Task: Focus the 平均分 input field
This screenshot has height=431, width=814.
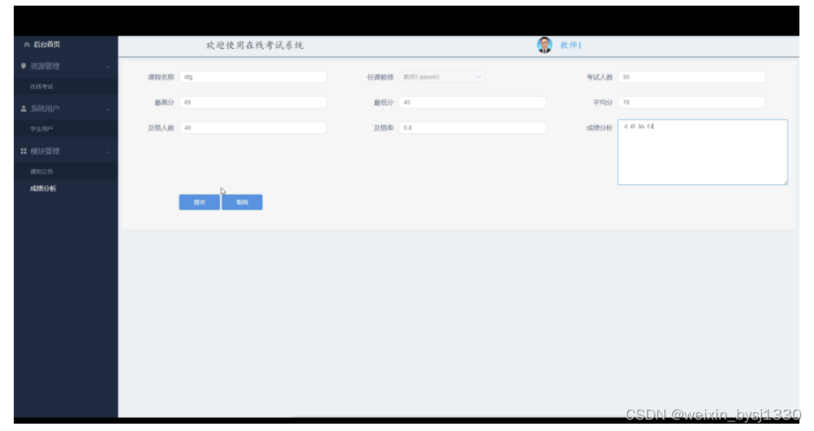Action: click(691, 102)
